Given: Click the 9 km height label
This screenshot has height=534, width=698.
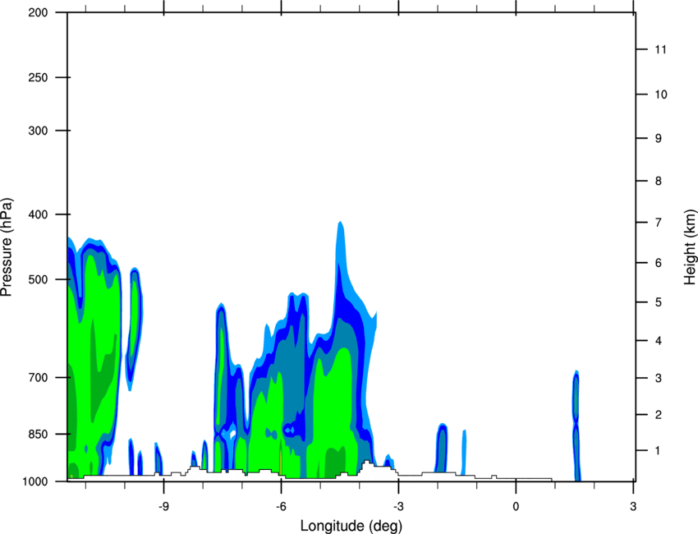Looking at the screenshot, I should [659, 139].
